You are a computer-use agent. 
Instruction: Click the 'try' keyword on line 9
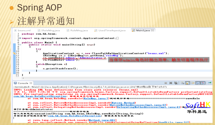38,49
